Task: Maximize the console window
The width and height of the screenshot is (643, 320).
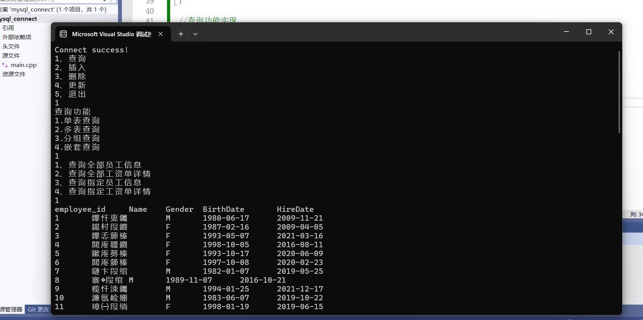Action: pyautogui.click(x=589, y=32)
